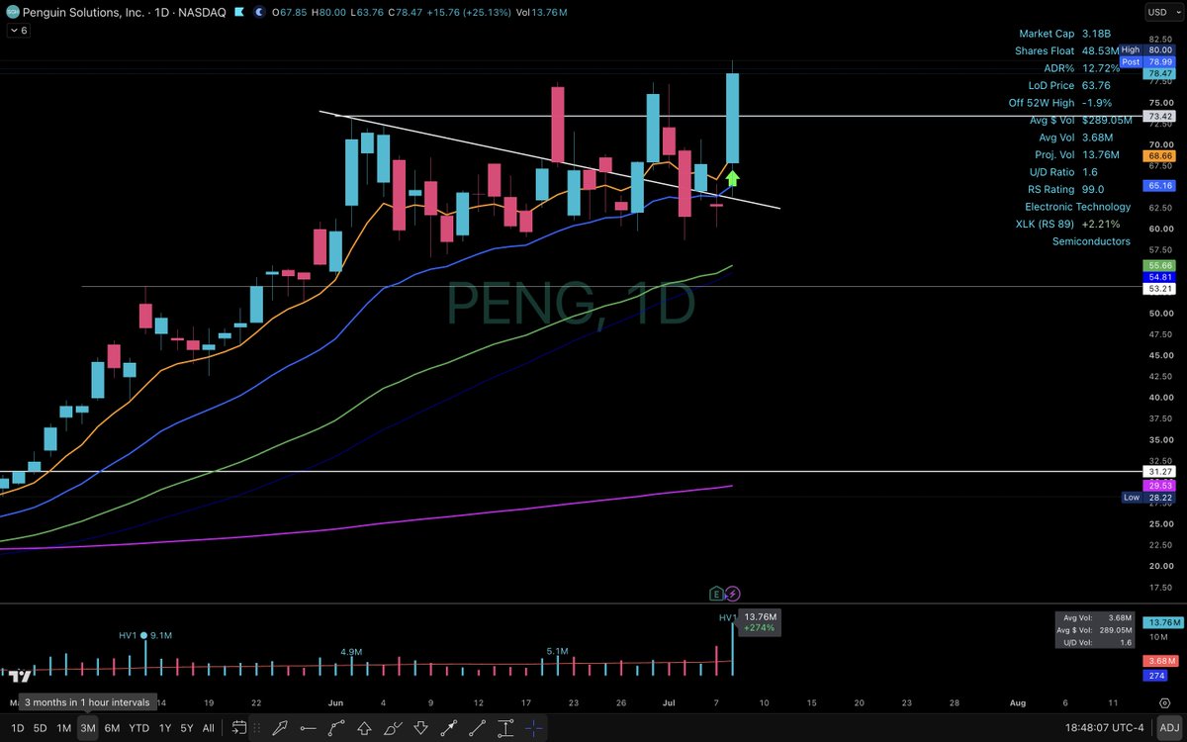
Task: Select the 3M time range
Action: click(88, 728)
